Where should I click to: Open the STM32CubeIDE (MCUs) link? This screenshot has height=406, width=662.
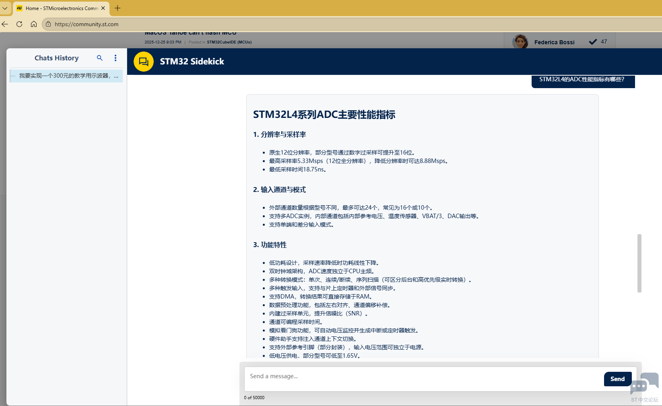point(229,42)
